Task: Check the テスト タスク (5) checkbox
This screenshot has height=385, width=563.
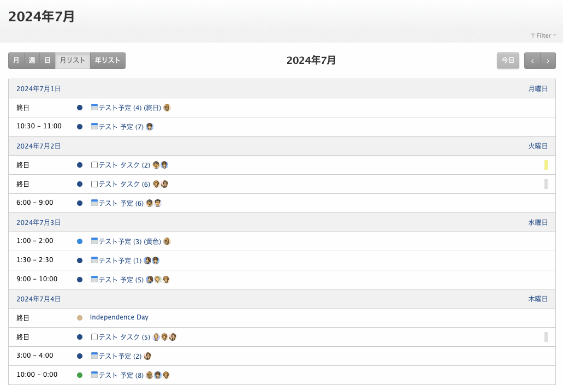Action: tap(94, 337)
